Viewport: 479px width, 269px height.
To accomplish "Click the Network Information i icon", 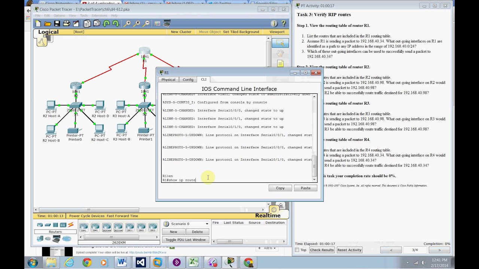I will (274, 24).
